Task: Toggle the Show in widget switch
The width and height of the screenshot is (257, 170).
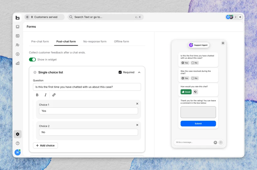Action: pyautogui.click(x=33, y=60)
